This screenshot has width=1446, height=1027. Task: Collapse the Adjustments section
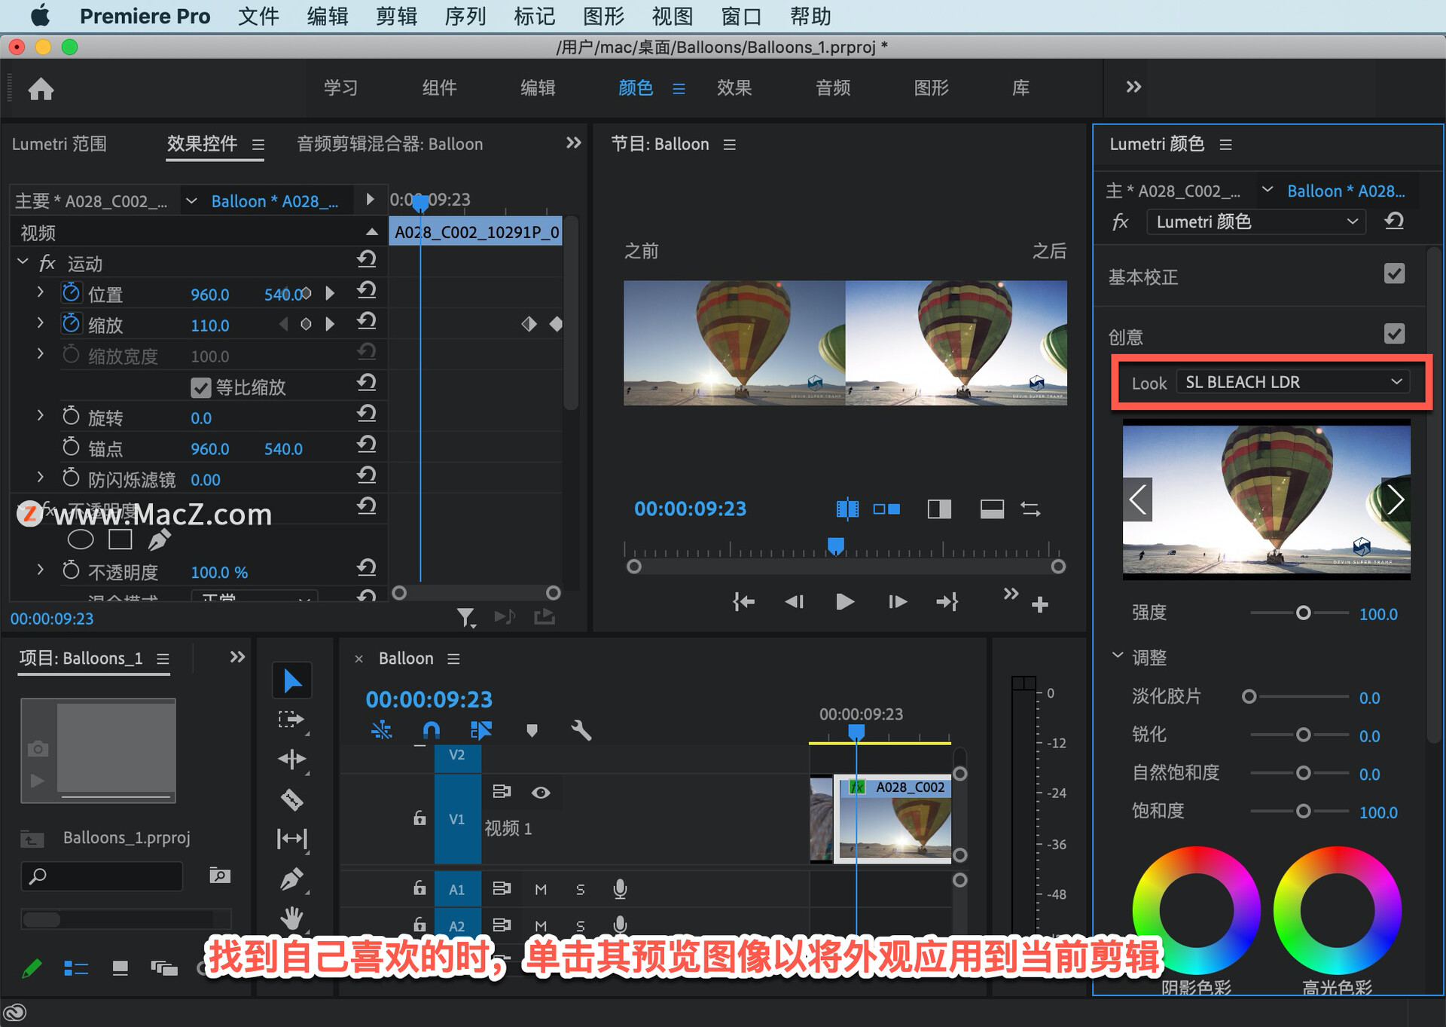(x=1118, y=656)
